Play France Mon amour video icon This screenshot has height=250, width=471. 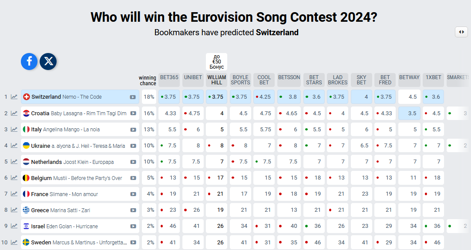[x=133, y=194]
